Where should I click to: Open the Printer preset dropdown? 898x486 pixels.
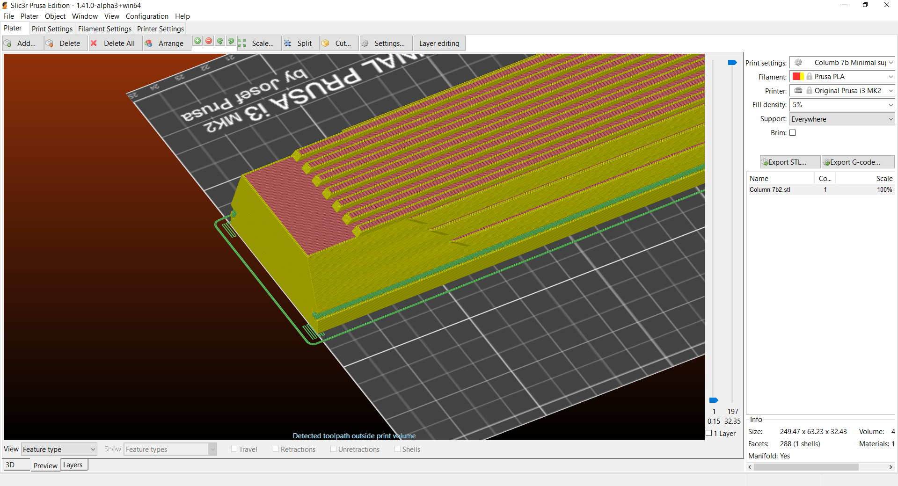click(842, 91)
